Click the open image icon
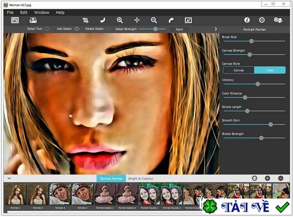Screen dimensions: 293x217 tap(14, 20)
